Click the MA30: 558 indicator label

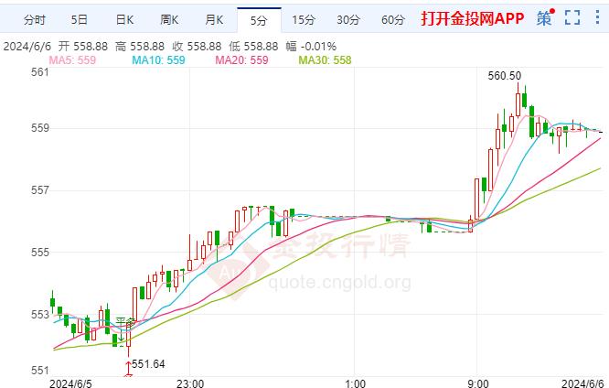tap(325, 59)
